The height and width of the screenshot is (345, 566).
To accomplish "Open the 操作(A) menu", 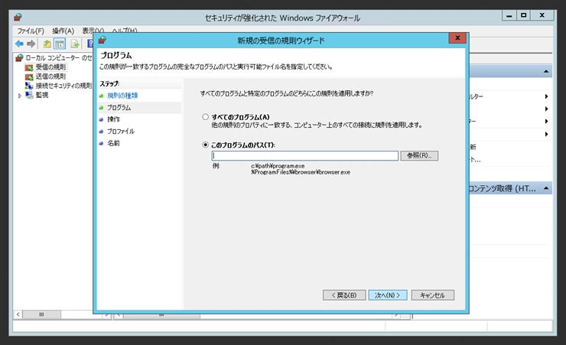I will tap(63, 31).
